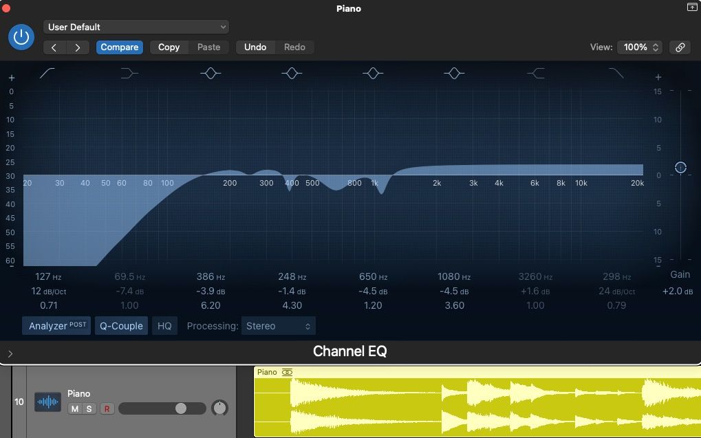Enable HQ mode
Viewport: 701px width, 438px height.
click(164, 326)
